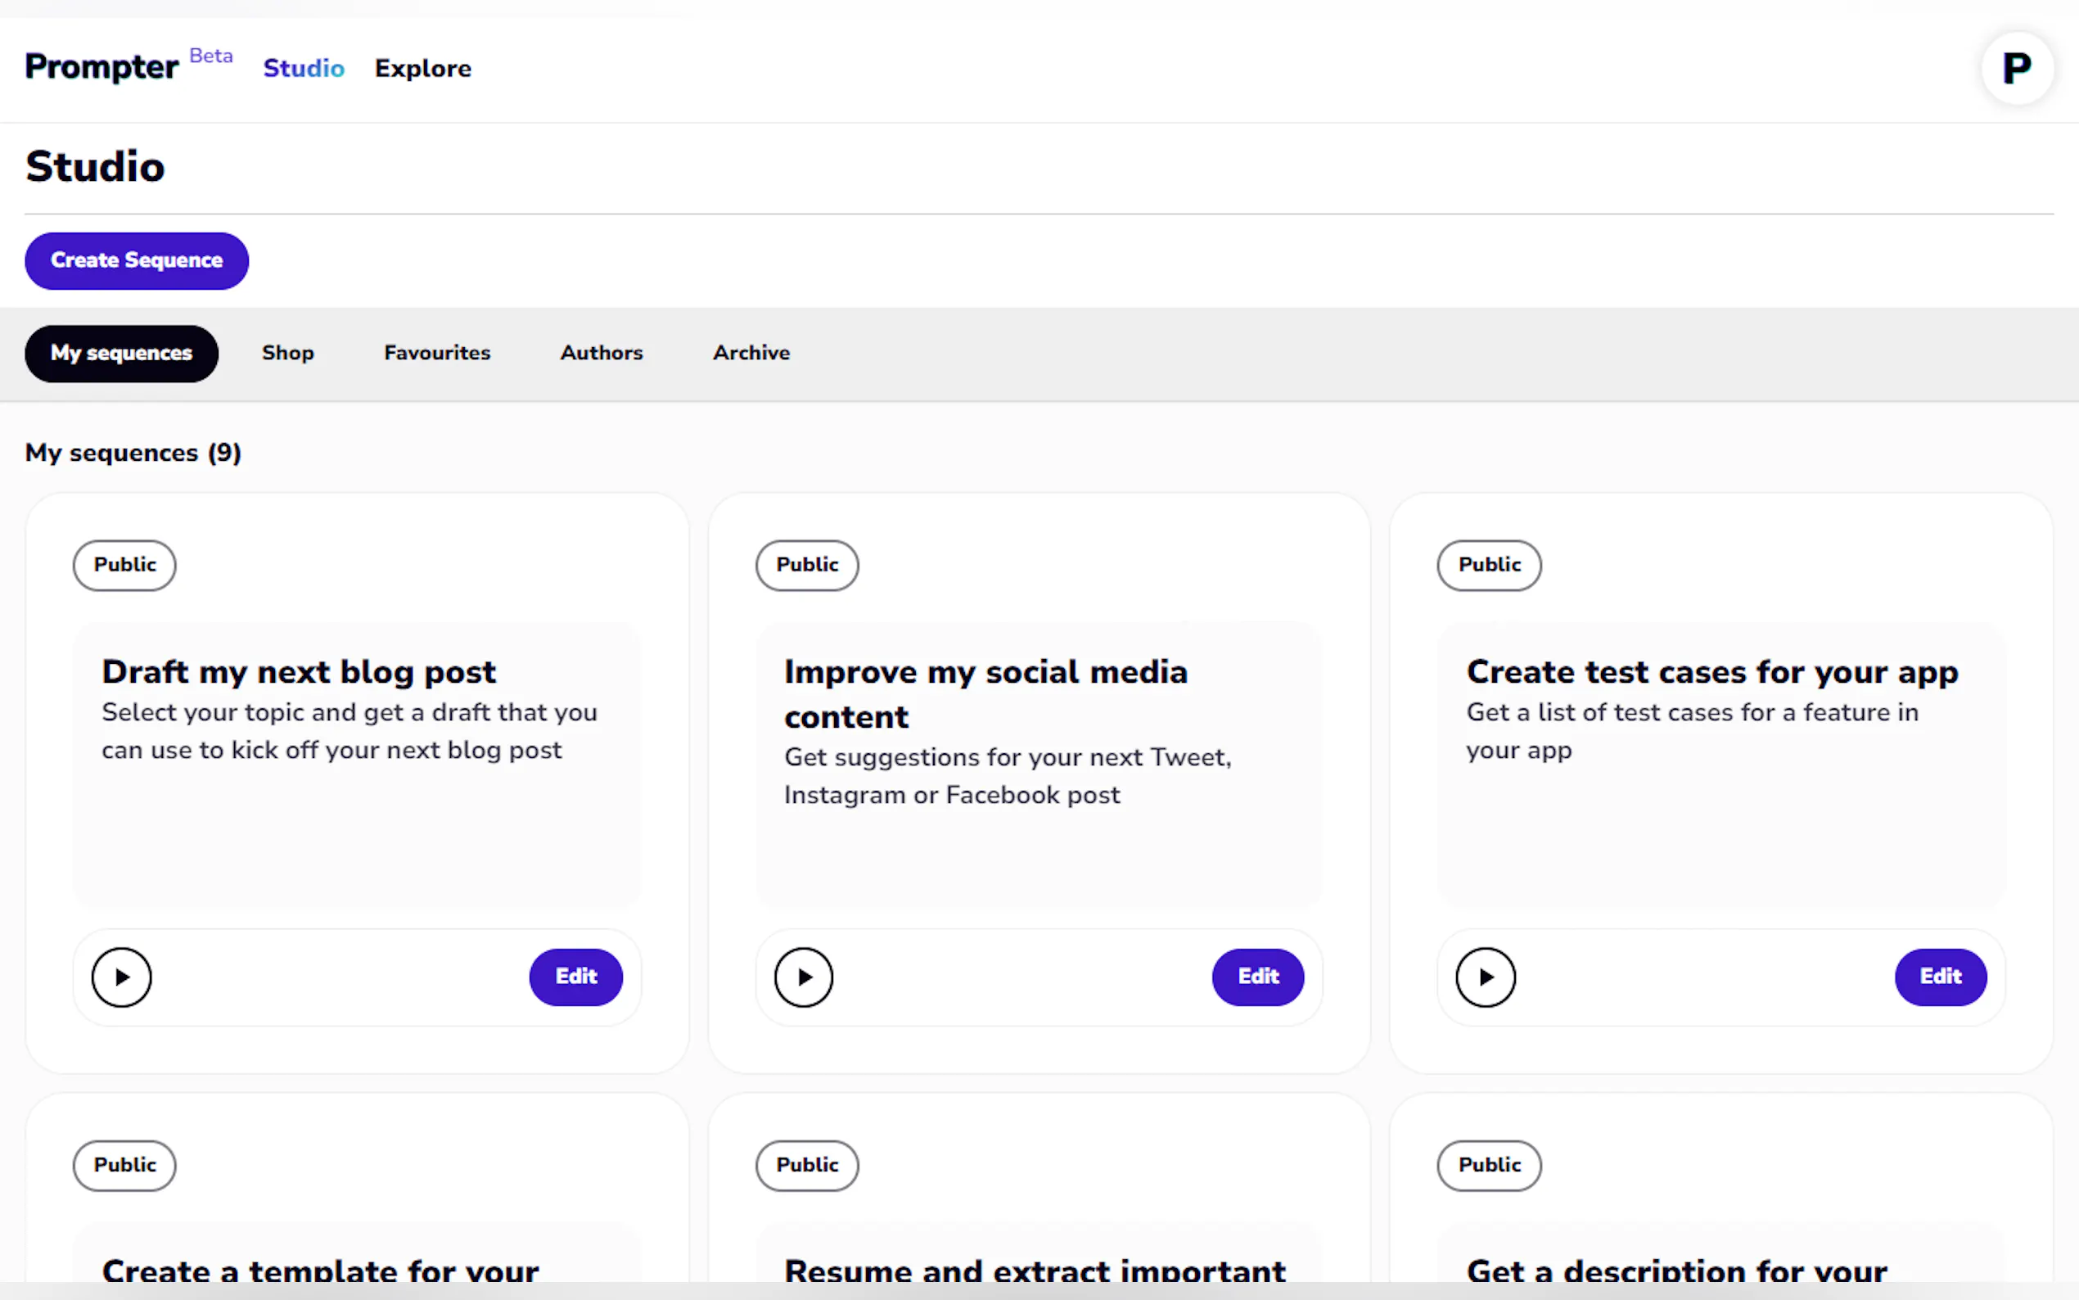Click the Prompter logo
Screen dimensions: 2079x1300
[x=101, y=67]
